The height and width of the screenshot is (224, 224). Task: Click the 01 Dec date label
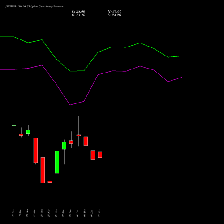point(78,213)
